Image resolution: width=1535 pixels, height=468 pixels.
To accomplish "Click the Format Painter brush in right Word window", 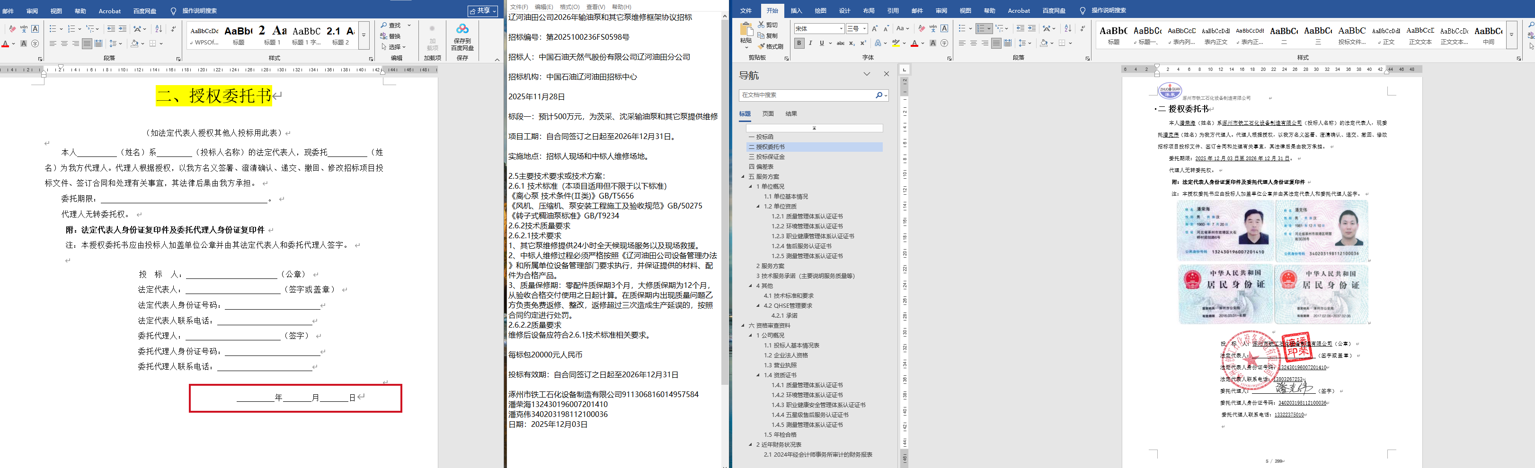I will click(762, 46).
